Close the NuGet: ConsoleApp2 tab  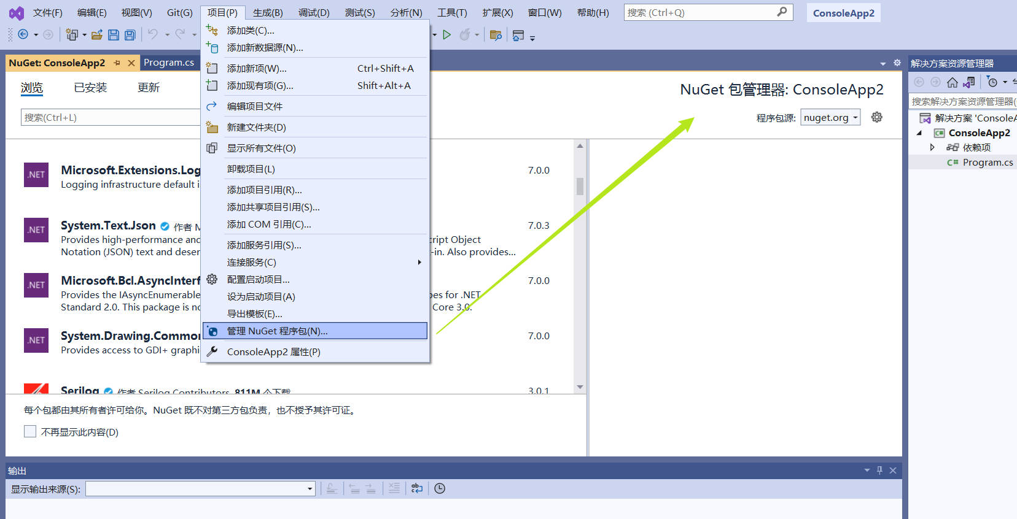(131, 63)
